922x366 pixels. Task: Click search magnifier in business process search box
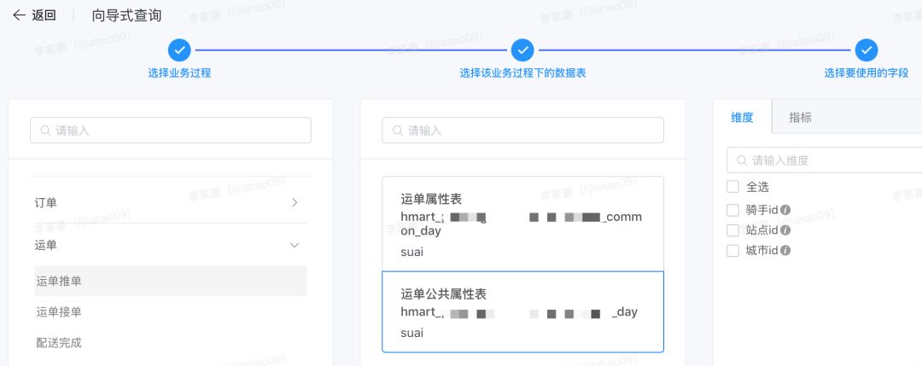45,131
